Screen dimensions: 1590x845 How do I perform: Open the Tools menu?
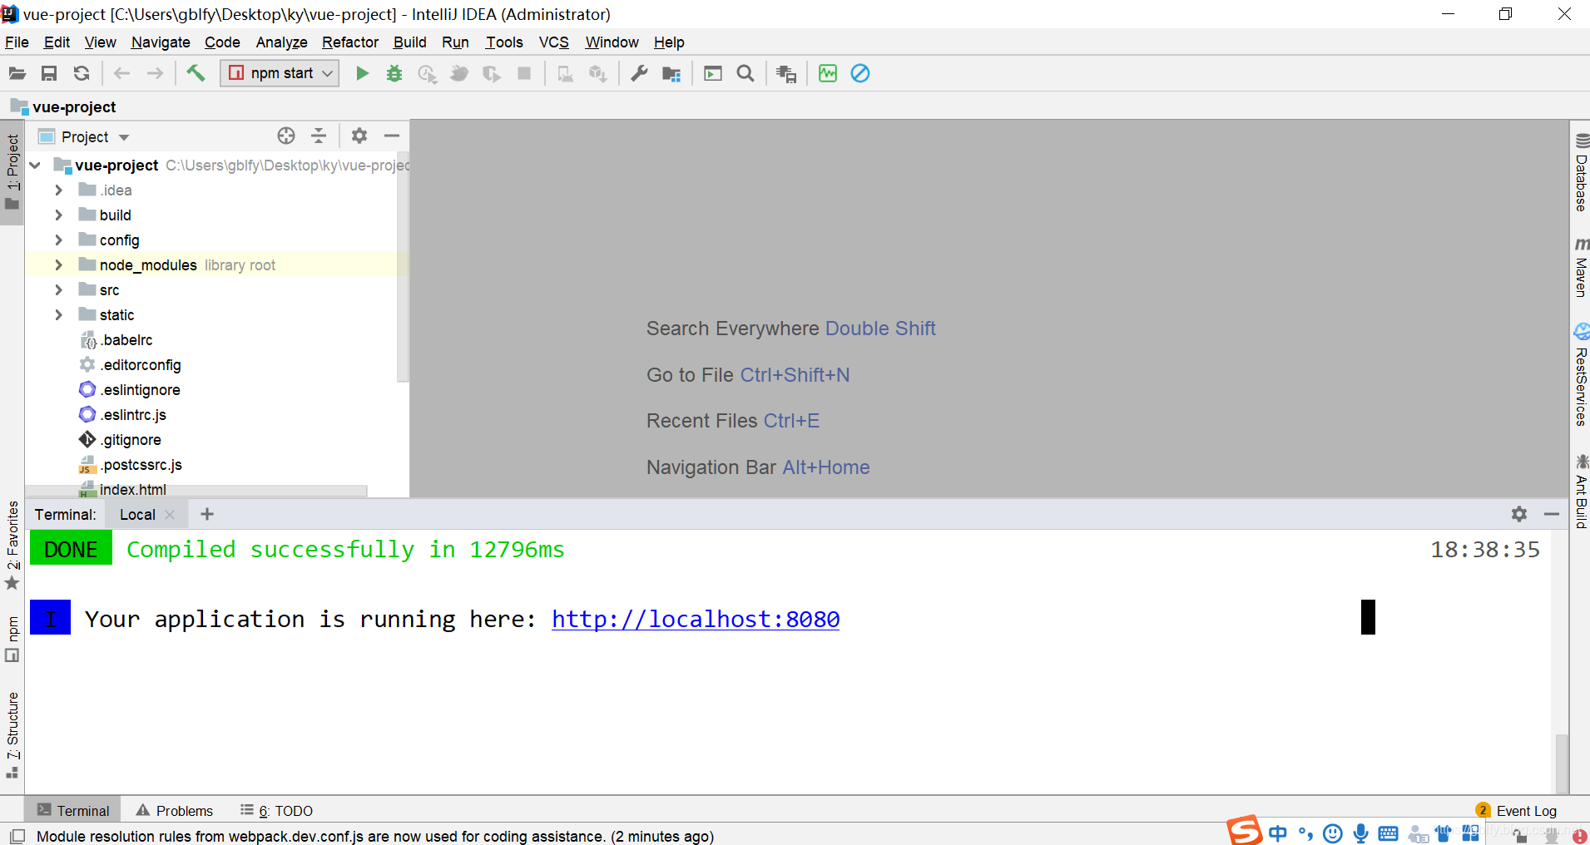click(504, 42)
